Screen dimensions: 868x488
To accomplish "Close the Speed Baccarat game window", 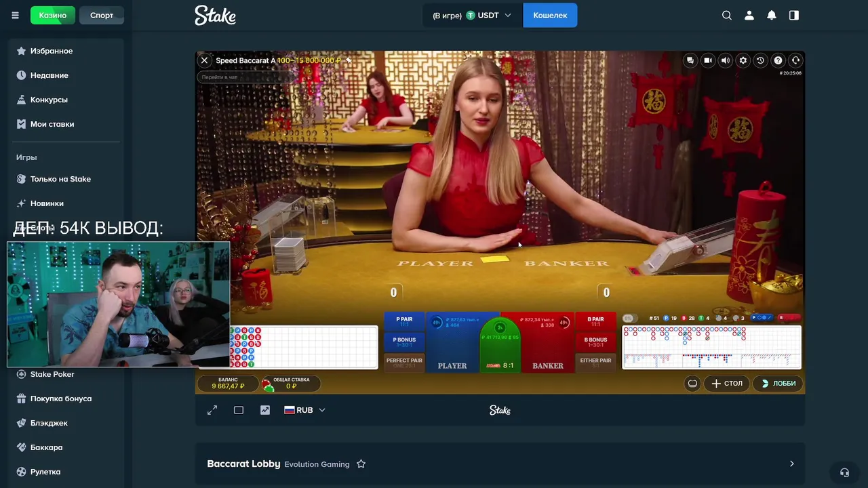I will point(204,60).
